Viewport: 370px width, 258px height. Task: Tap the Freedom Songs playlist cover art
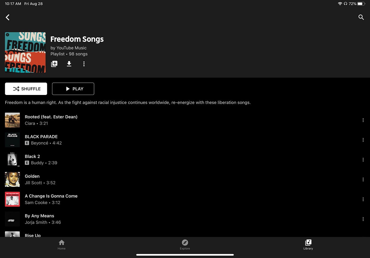coord(25,52)
